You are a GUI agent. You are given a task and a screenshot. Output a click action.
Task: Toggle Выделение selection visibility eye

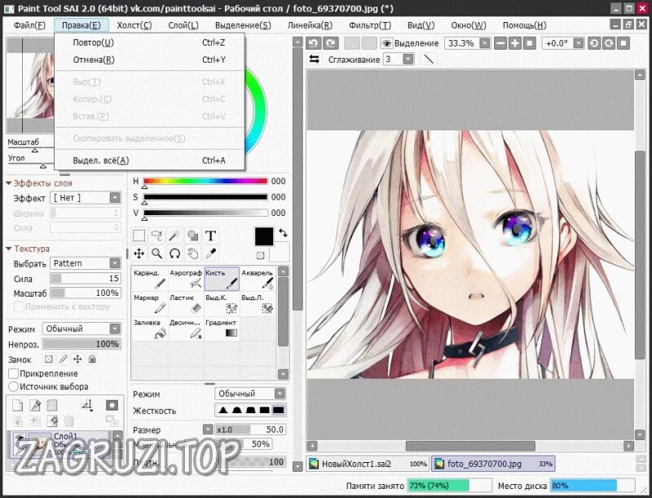[x=386, y=43]
